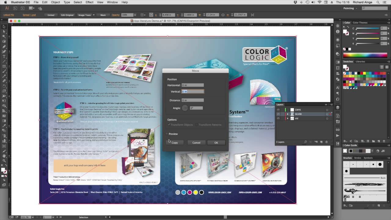The image size is (391, 220).
Task: Hide the CMYK layer via eye icon
Action: point(278,110)
